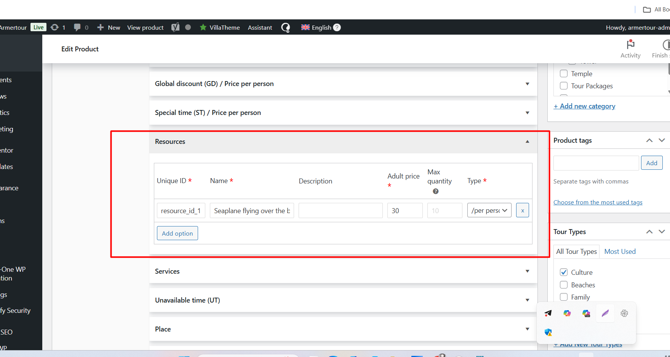Click the Add option button

pos(177,233)
